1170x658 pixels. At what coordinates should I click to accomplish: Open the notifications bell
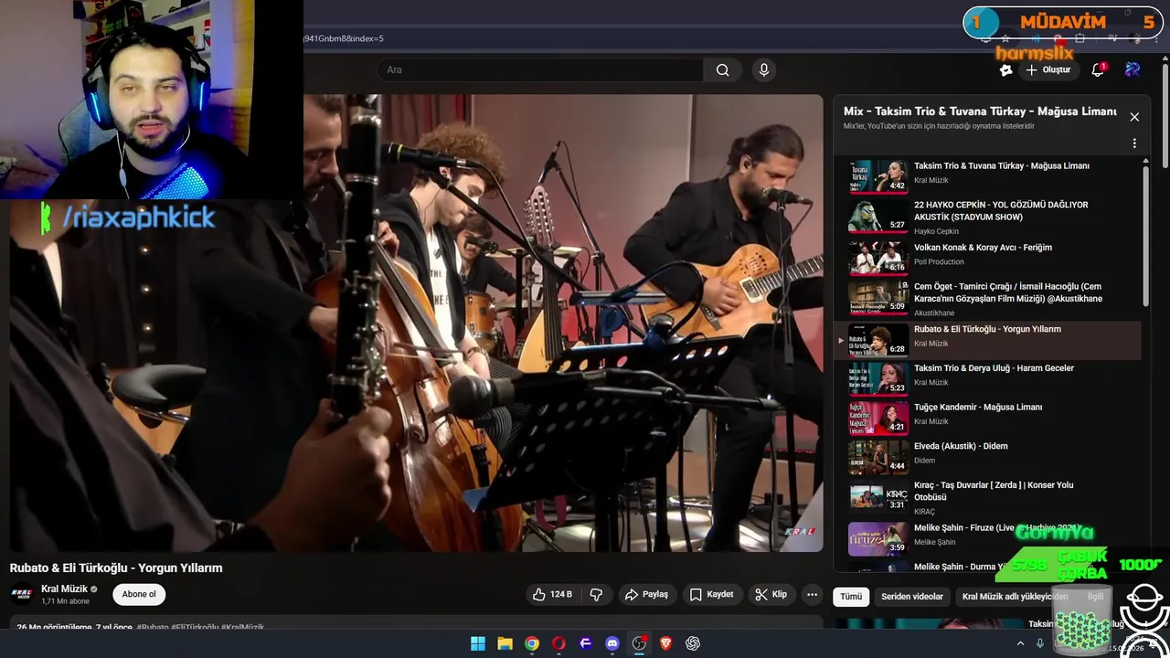click(1098, 69)
